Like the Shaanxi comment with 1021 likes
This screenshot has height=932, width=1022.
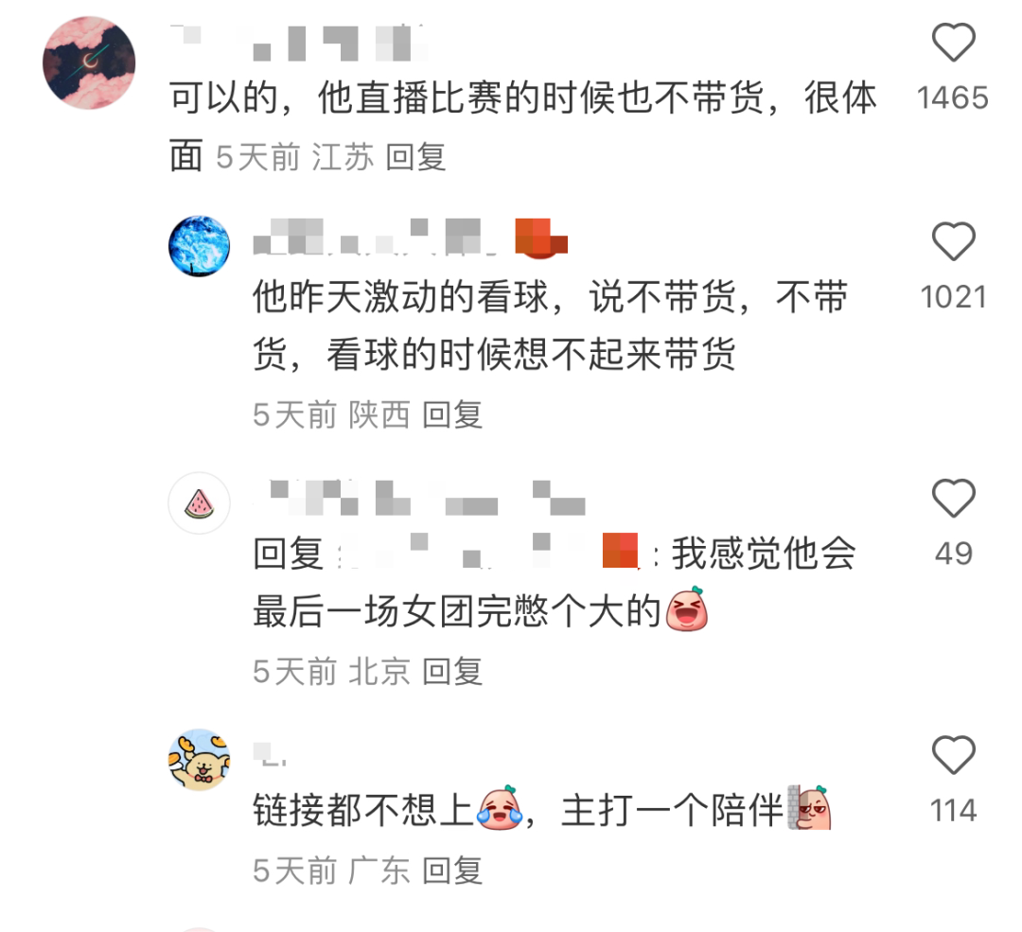coord(953,241)
